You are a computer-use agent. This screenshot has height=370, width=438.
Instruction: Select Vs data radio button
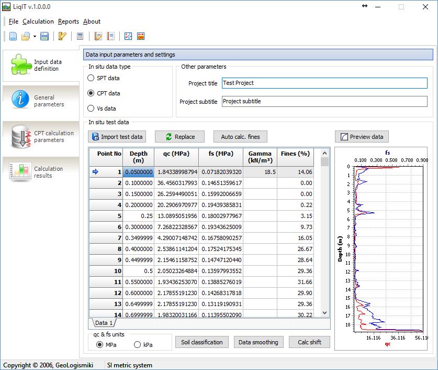(x=91, y=108)
